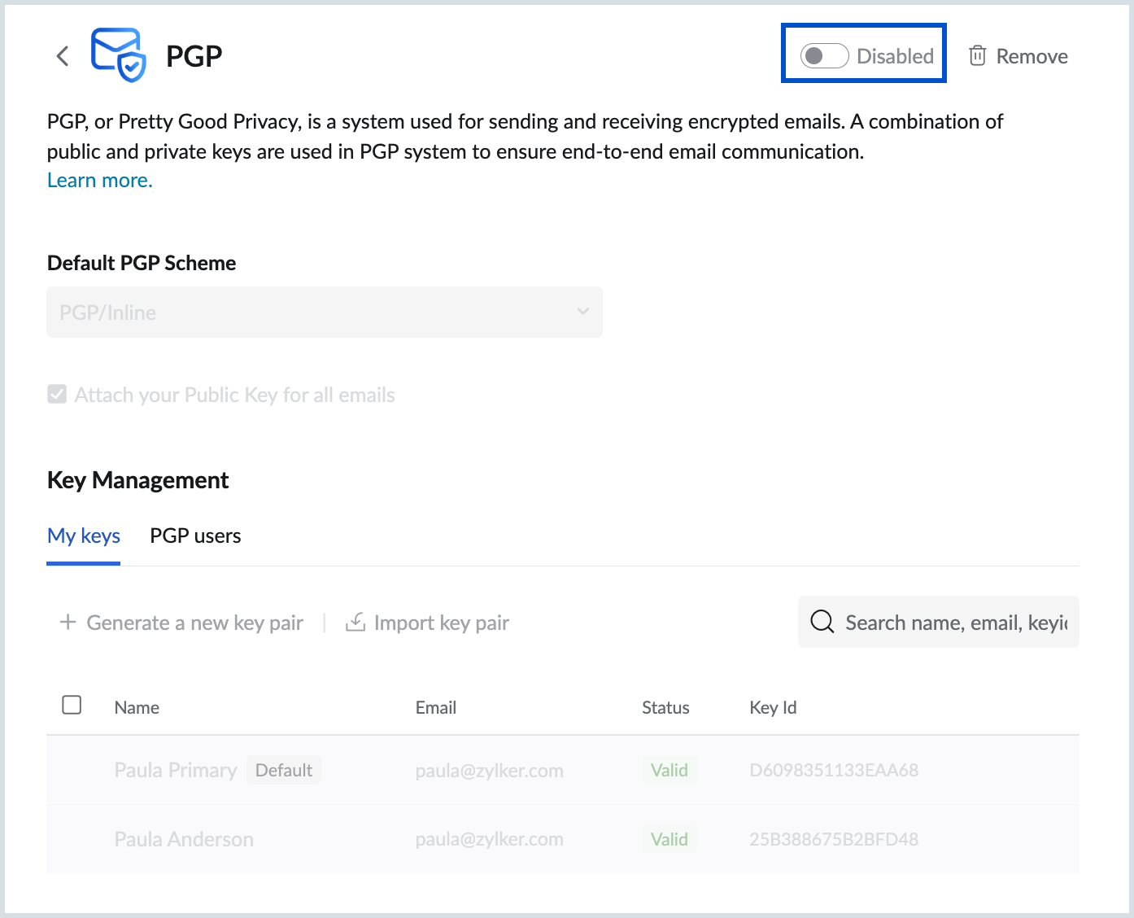Select the My keys tab

[x=84, y=536]
